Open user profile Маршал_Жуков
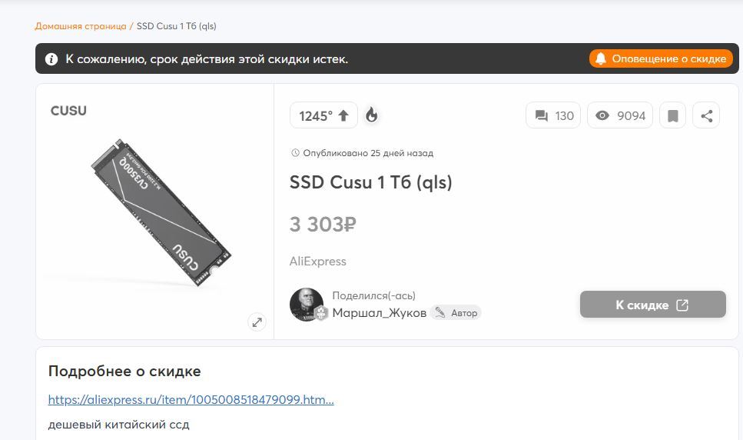The height and width of the screenshot is (440, 743). (x=379, y=313)
